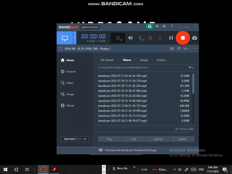Click the ENG language indicator
This screenshot has height=174, width=232.
201,169
